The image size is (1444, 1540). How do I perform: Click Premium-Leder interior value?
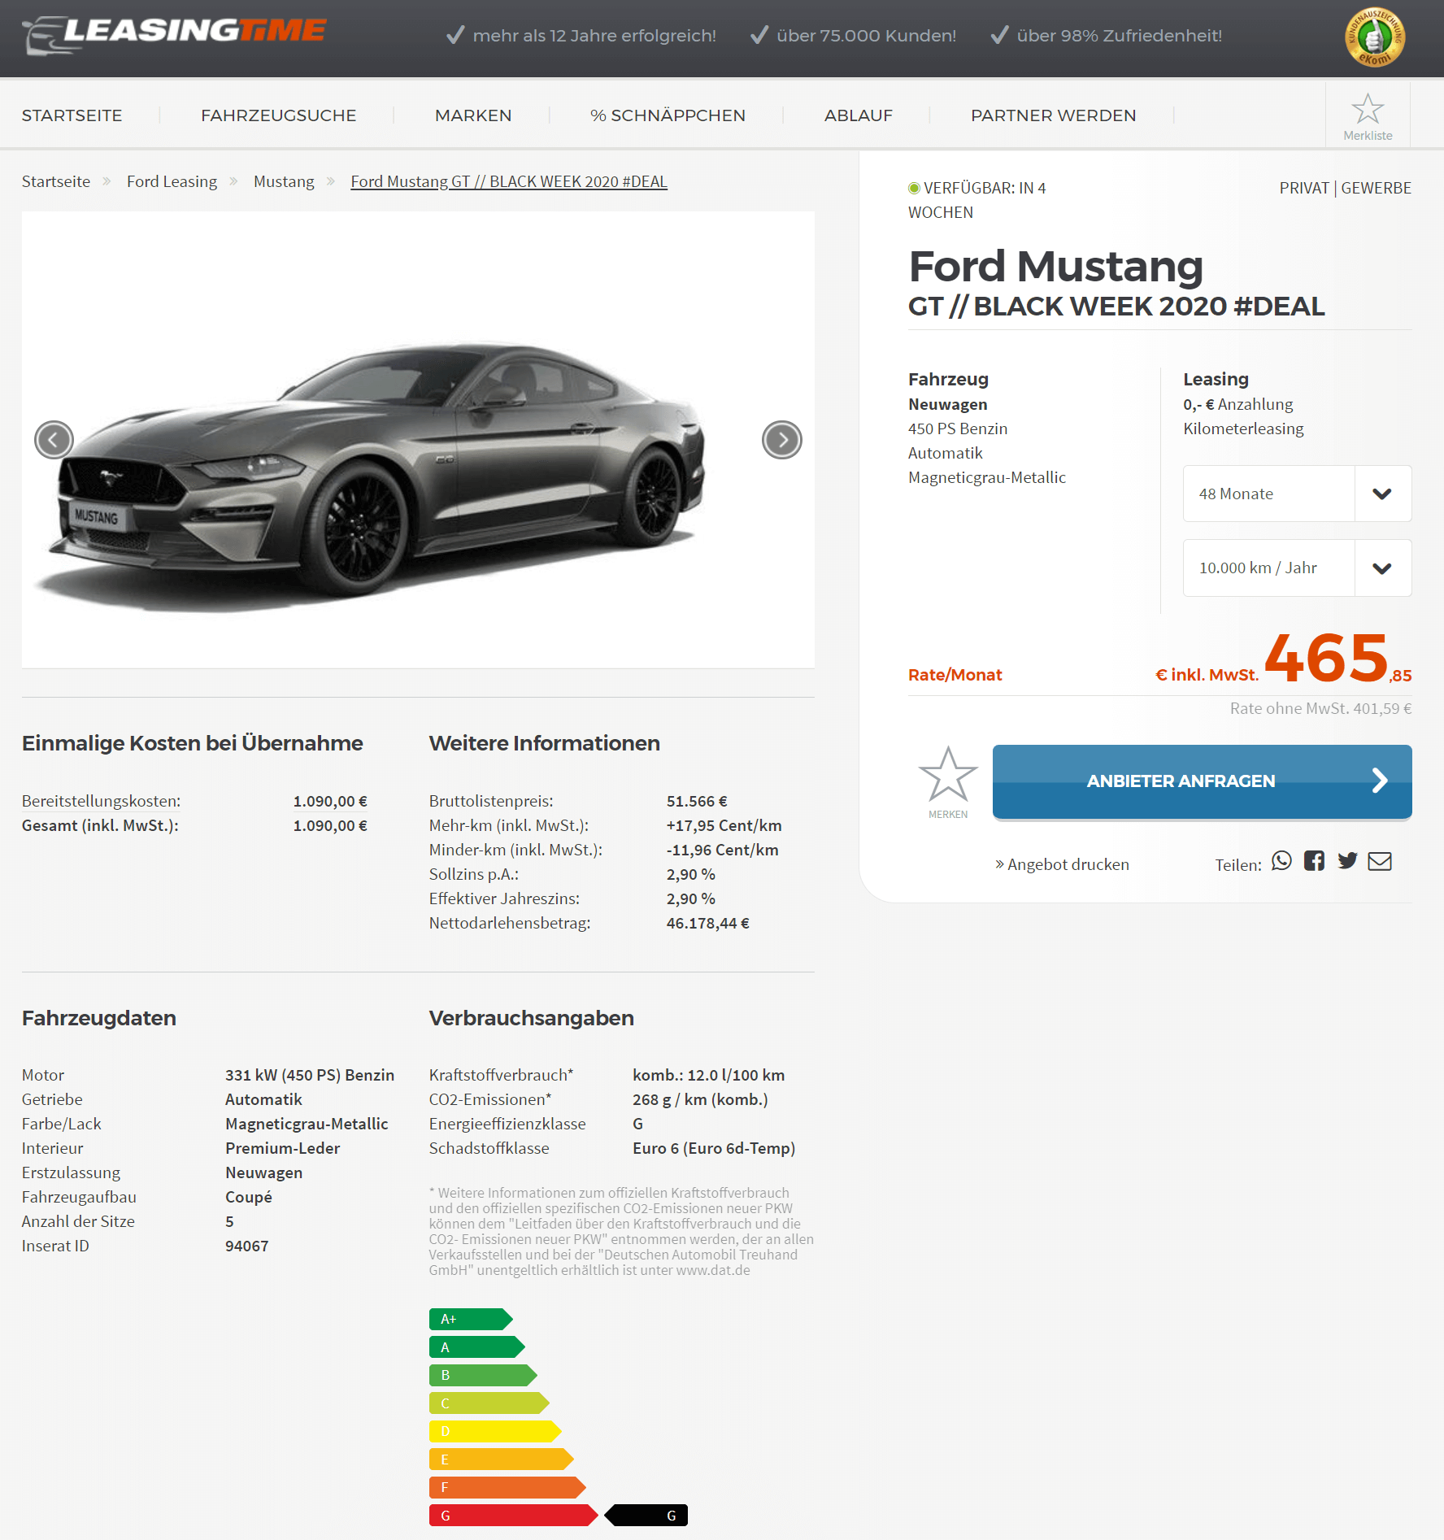[x=282, y=1148]
